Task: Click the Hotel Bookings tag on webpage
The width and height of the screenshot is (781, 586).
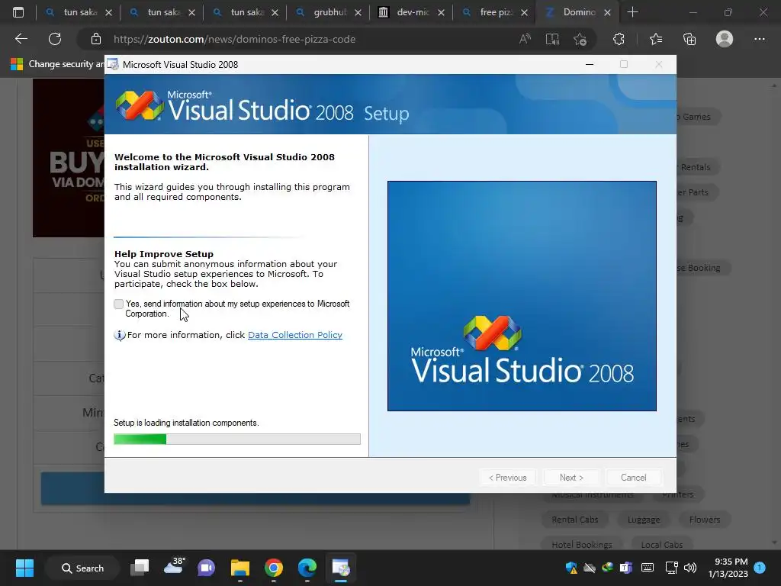Action: click(x=582, y=544)
